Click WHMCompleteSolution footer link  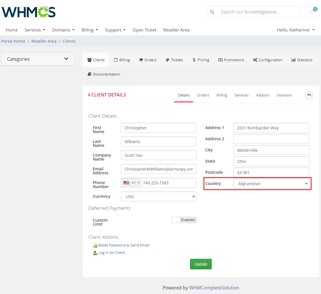click(x=214, y=288)
